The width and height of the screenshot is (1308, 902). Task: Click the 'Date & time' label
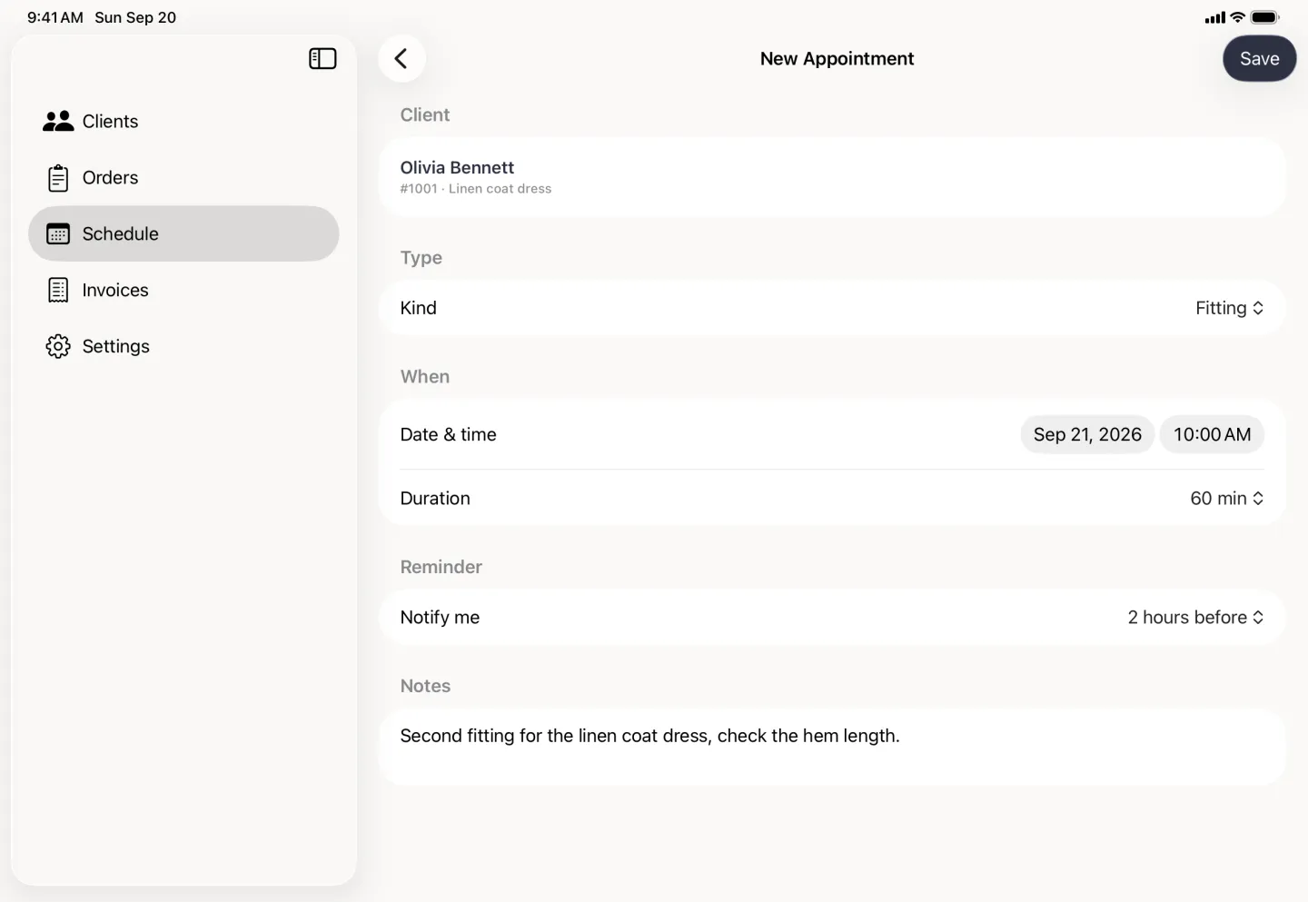pyautogui.click(x=449, y=435)
